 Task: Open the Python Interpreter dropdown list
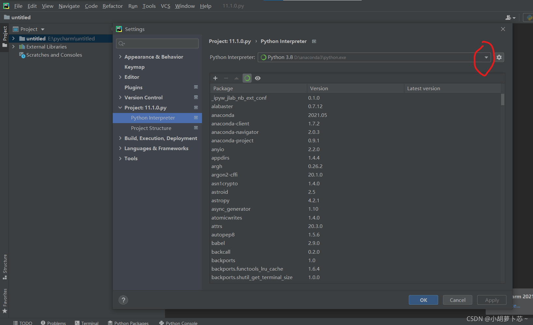point(486,57)
